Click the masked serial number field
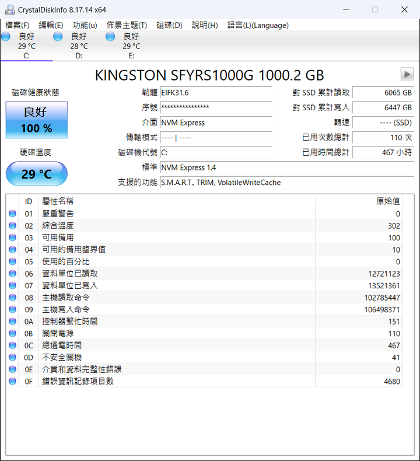This screenshot has height=461, width=420. click(216, 107)
